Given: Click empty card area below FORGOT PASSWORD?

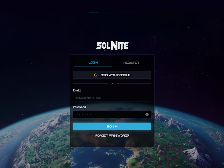Looking at the screenshot, I should click(112, 142).
